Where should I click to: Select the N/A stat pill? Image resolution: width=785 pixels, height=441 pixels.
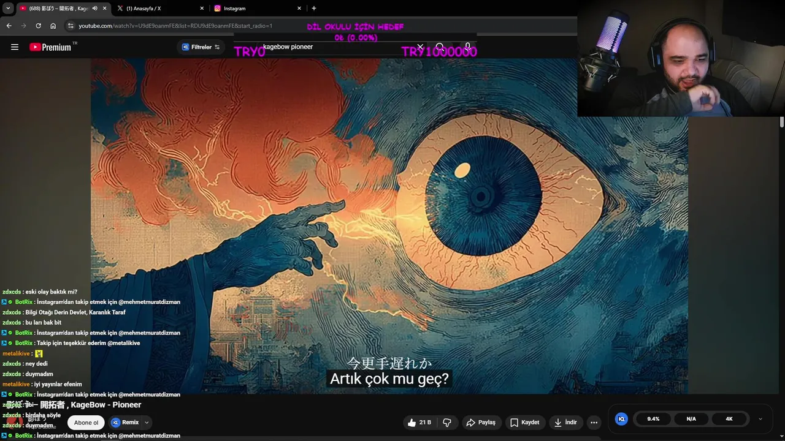tap(691, 419)
